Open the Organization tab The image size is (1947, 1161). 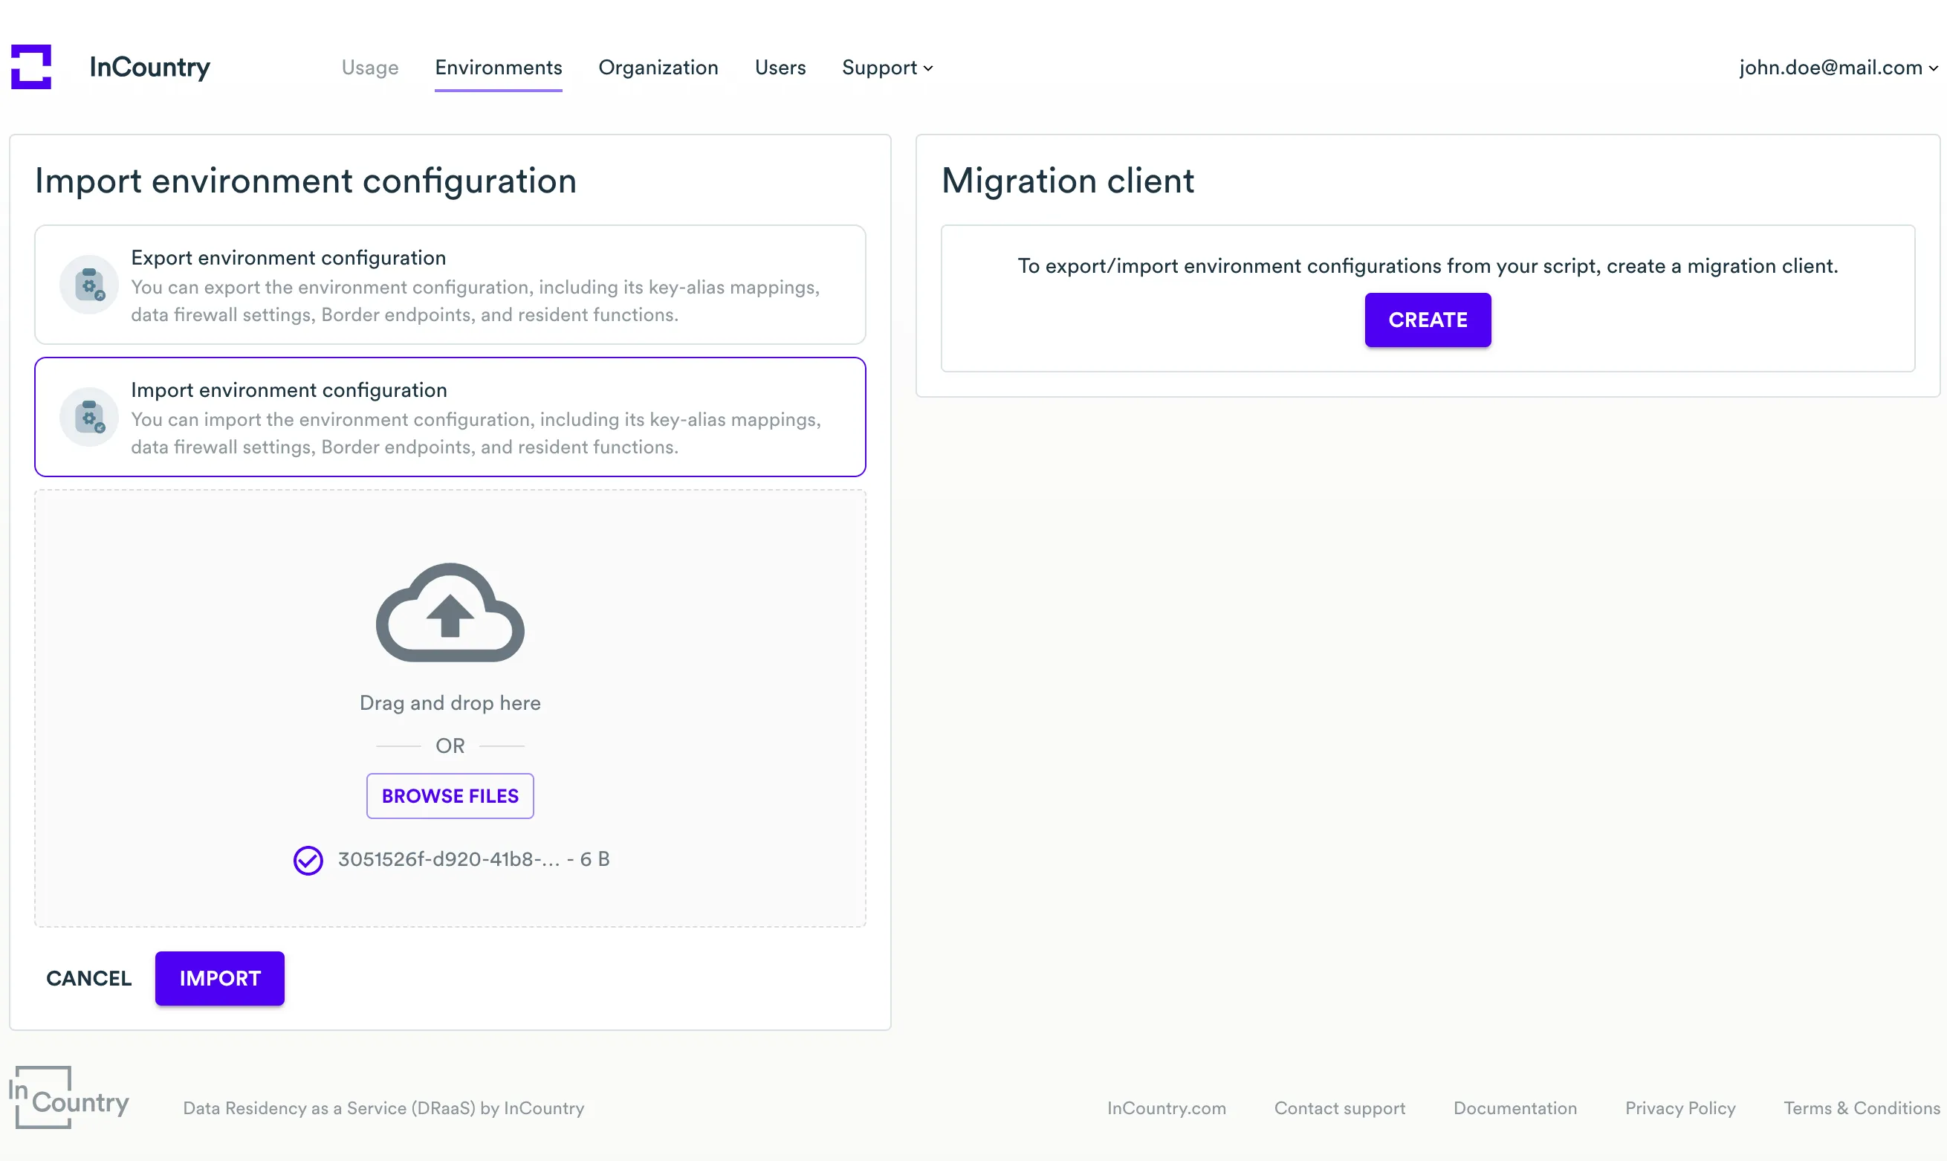click(x=658, y=68)
